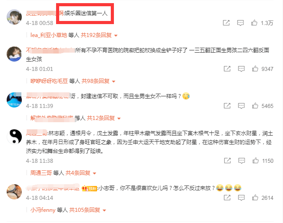The width and height of the screenshot is (283, 223).
Task: Expand the 共98条回复 replies
Action: pos(98,81)
